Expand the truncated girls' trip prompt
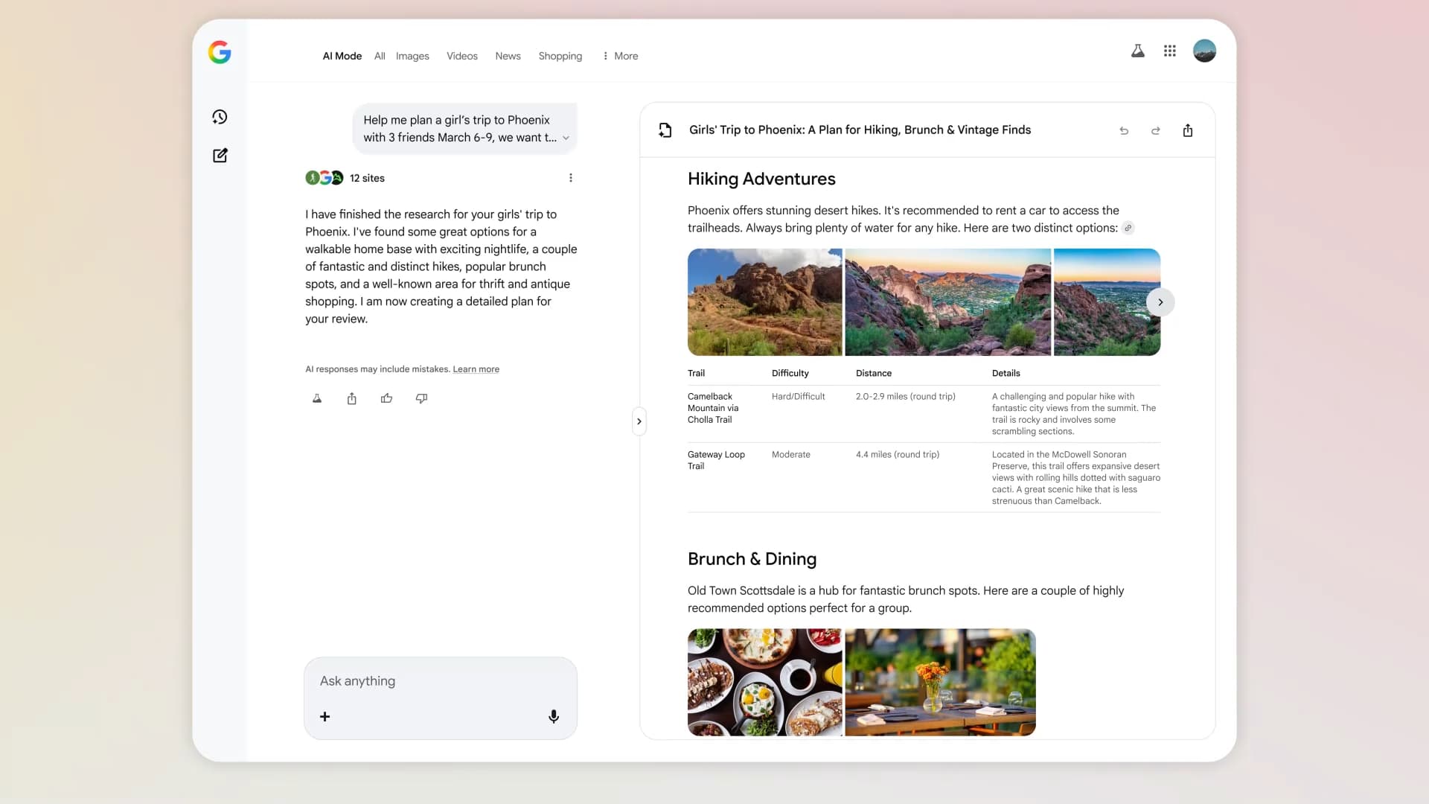The image size is (1429, 804). pyautogui.click(x=566, y=138)
